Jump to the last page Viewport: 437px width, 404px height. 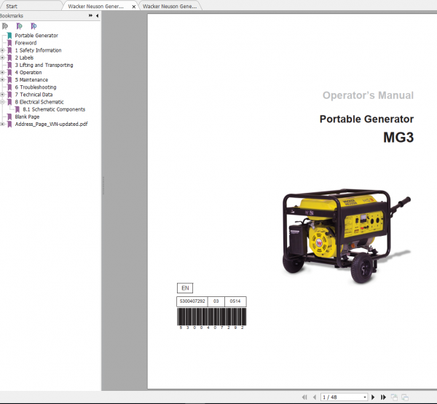point(384,397)
